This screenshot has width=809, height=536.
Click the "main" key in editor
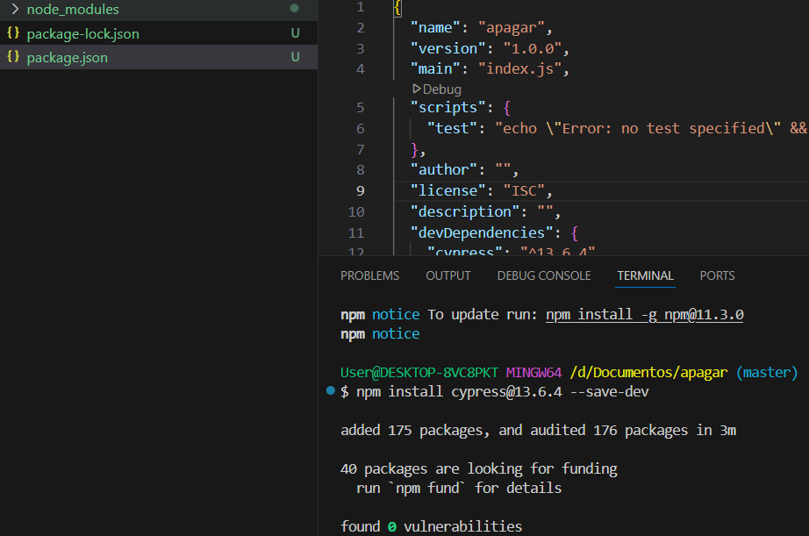tap(435, 69)
